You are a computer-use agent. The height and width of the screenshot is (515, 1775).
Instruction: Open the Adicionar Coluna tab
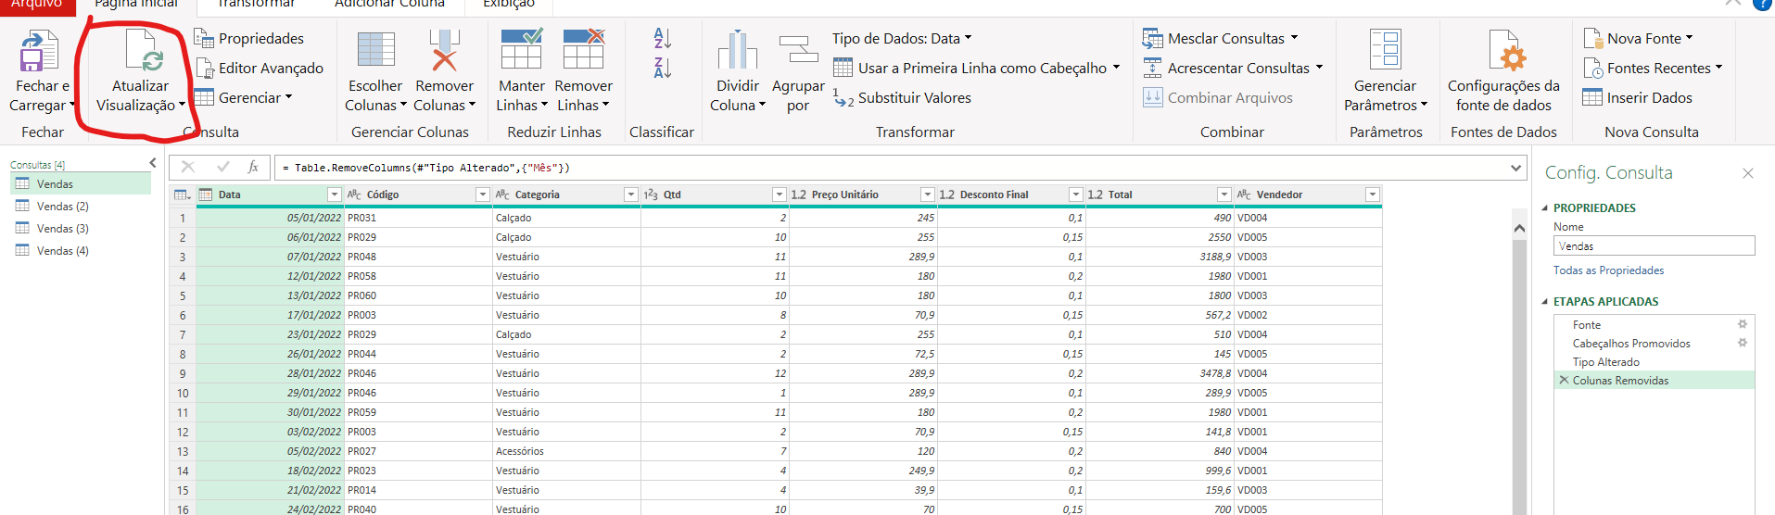point(389,5)
